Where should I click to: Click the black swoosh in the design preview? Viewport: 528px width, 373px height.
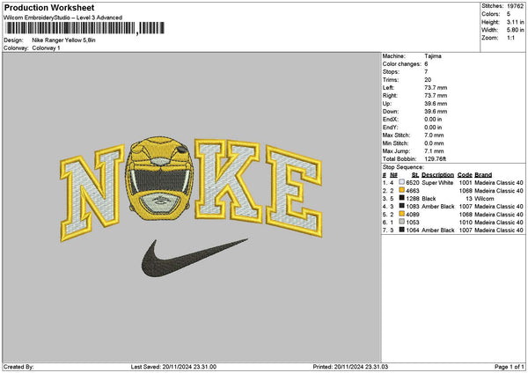pyautogui.click(x=194, y=258)
